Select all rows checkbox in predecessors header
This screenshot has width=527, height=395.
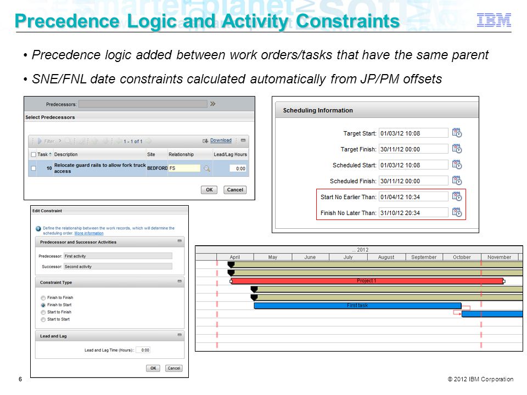[x=33, y=155]
